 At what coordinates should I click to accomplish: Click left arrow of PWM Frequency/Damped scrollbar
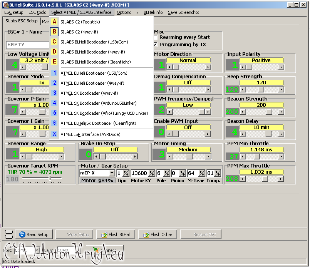[x=169, y=112]
